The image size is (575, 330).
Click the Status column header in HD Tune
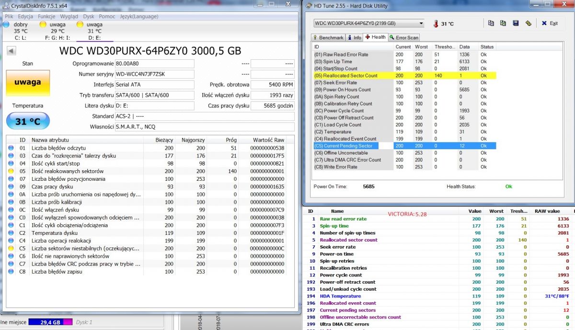(x=487, y=47)
